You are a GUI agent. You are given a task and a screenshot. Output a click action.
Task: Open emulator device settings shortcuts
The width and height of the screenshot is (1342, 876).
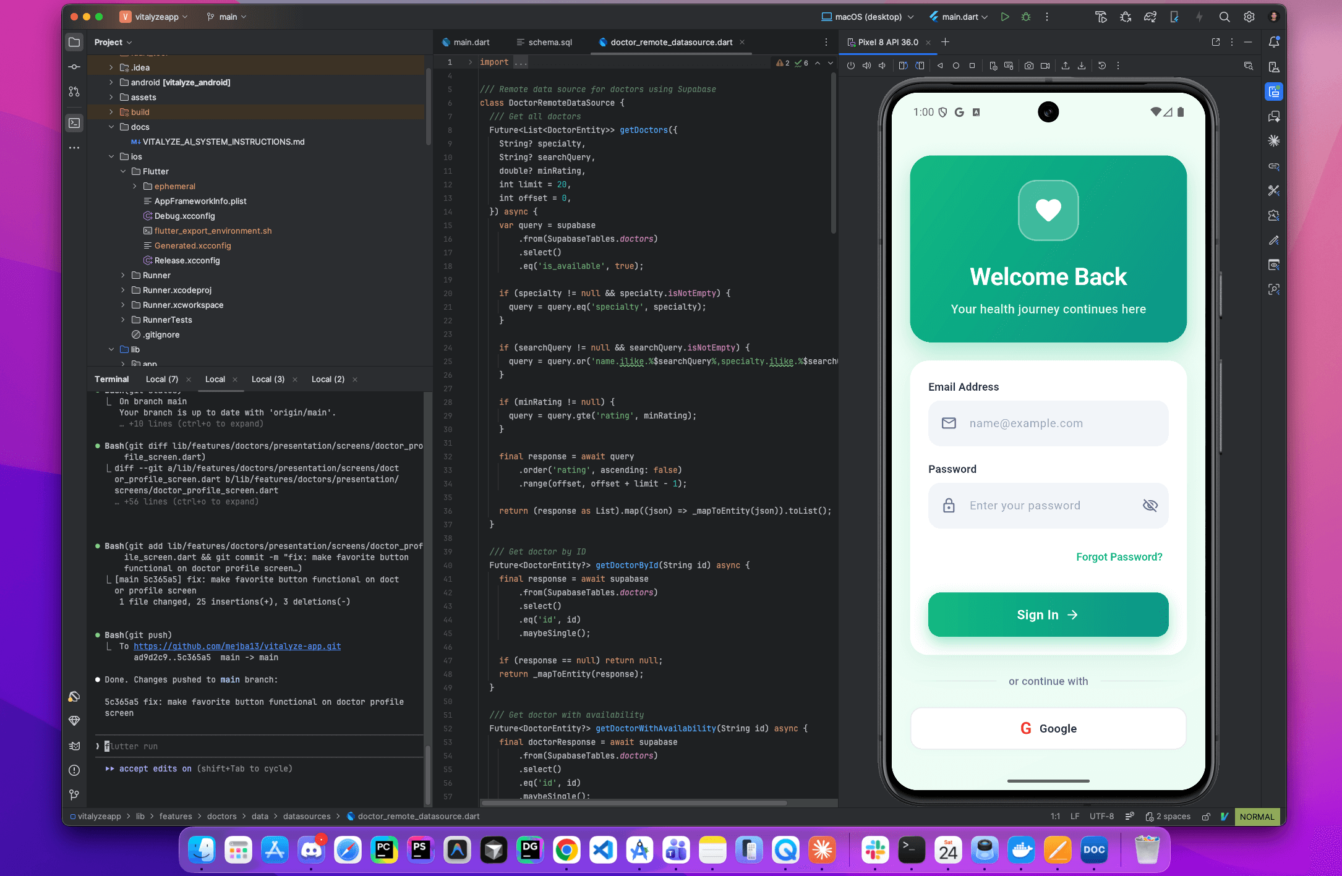[994, 65]
